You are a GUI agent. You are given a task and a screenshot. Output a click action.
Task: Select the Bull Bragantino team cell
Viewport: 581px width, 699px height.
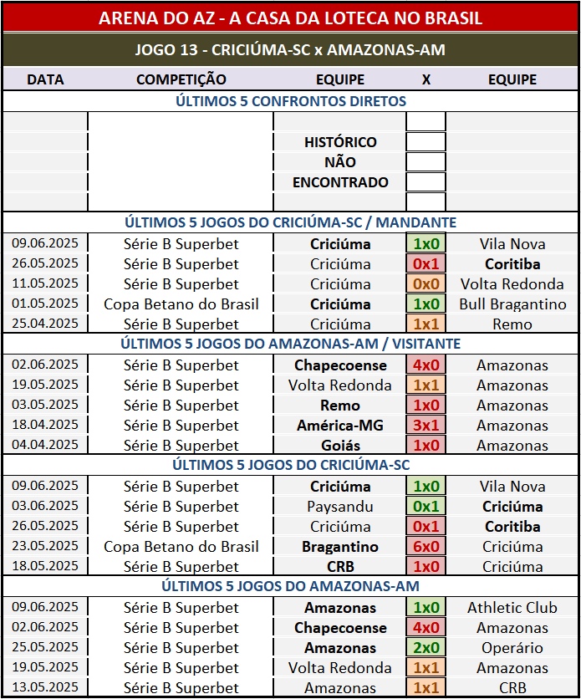point(512,304)
